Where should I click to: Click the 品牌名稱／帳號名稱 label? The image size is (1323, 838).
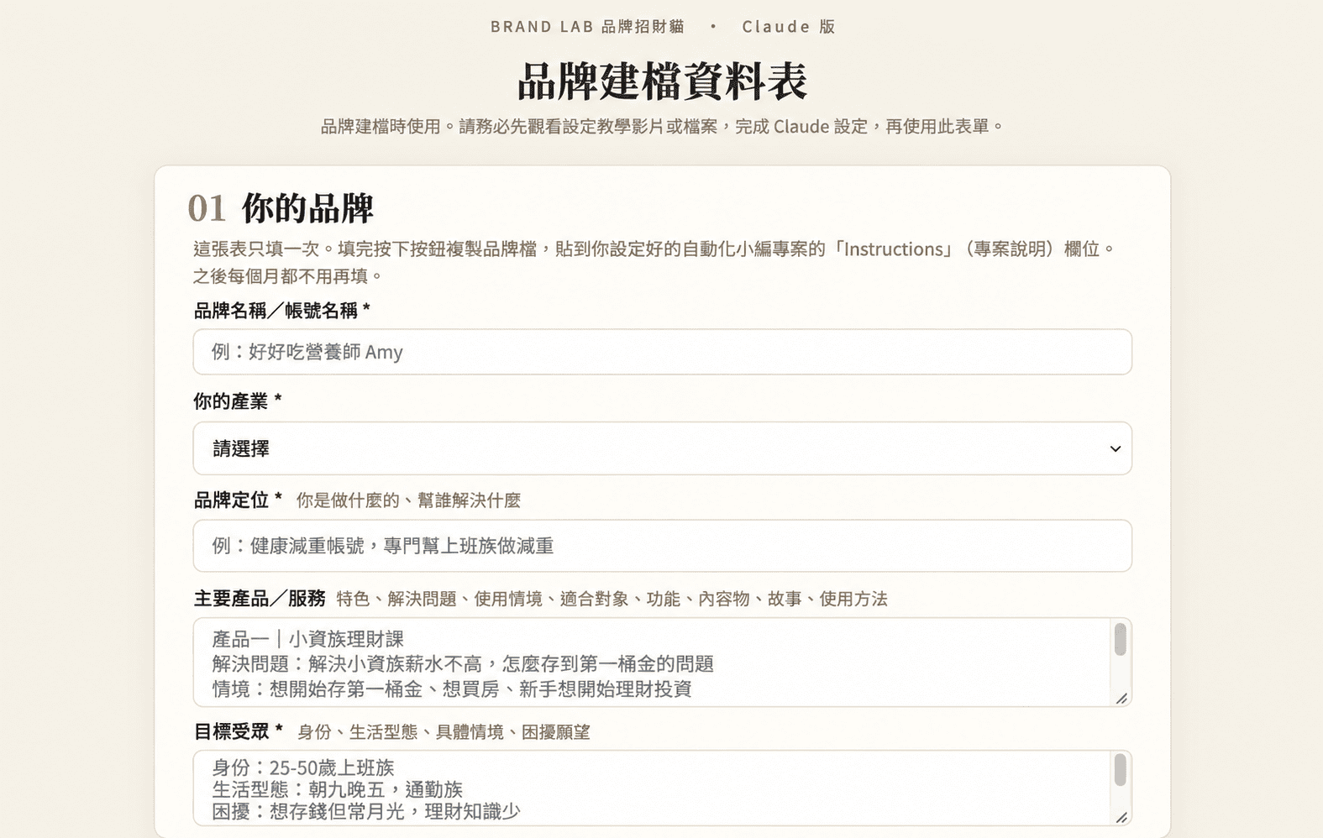point(281,311)
